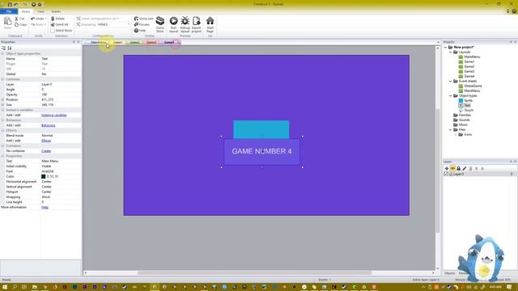Click the delete layer trash icon

pyautogui.click(x=470, y=169)
